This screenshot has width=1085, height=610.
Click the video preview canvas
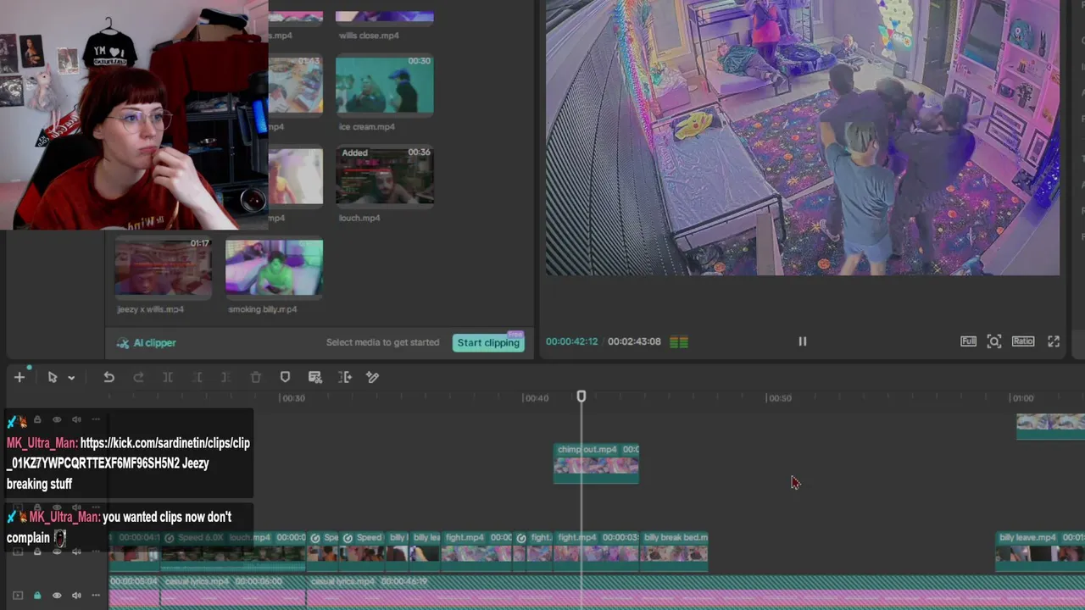(802, 137)
